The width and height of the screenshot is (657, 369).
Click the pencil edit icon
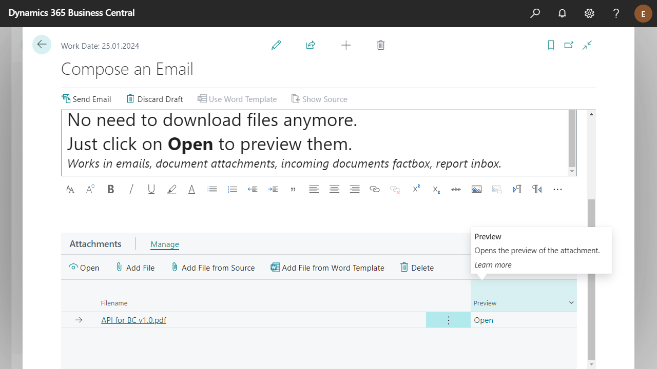pos(276,45)
